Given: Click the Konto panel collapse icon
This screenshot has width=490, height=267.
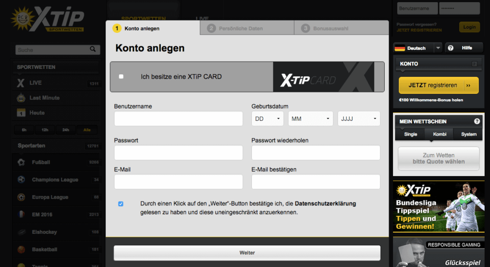Looking at the screenshot, I should (x=474, y=64).
